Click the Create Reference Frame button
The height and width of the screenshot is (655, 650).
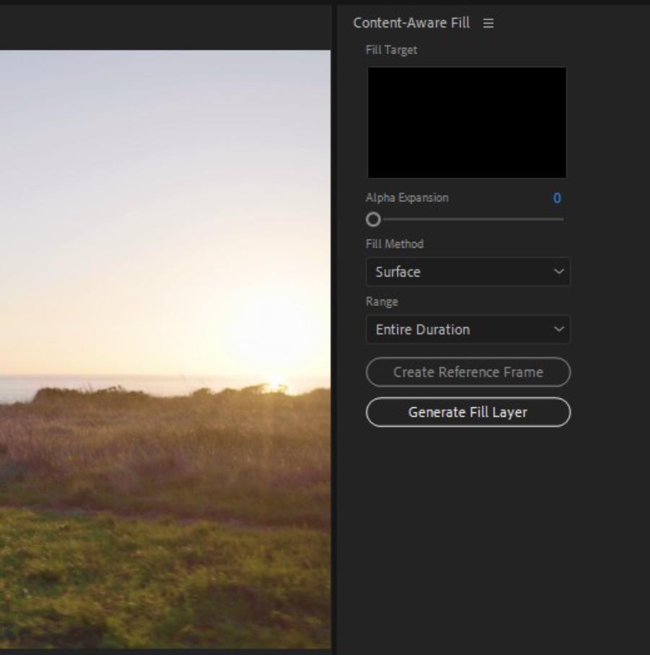point(468,372)
